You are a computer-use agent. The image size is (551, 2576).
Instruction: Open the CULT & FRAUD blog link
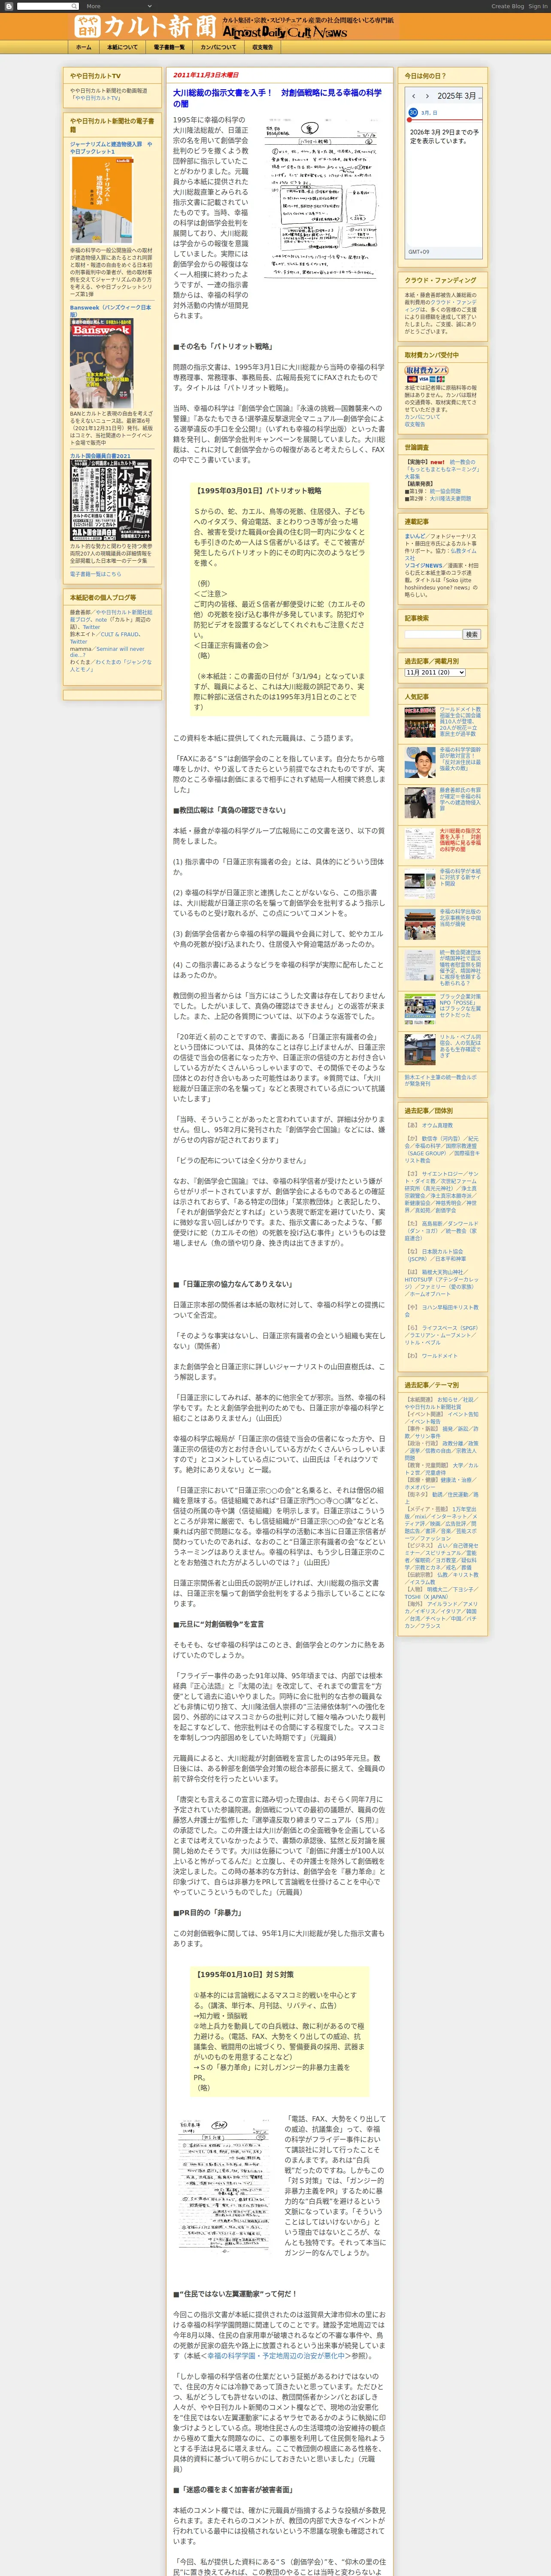coord(120,634)
